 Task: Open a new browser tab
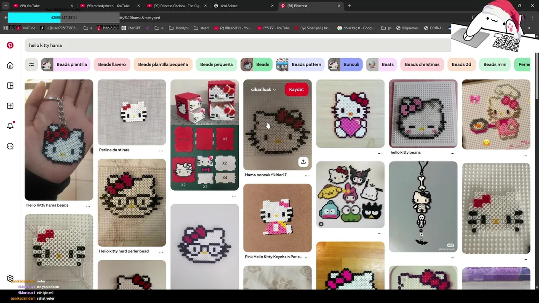[349, 6]
